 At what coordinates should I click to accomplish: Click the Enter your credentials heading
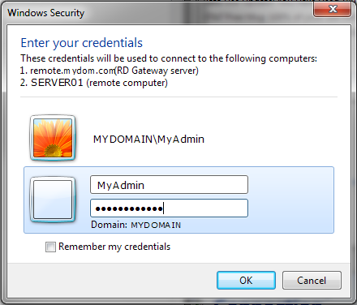click(x=82, y=43)
